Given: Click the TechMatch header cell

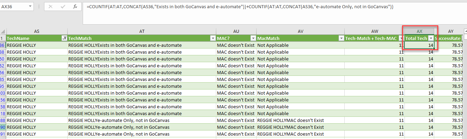Looking at the screenshot, I should (142, 38).
